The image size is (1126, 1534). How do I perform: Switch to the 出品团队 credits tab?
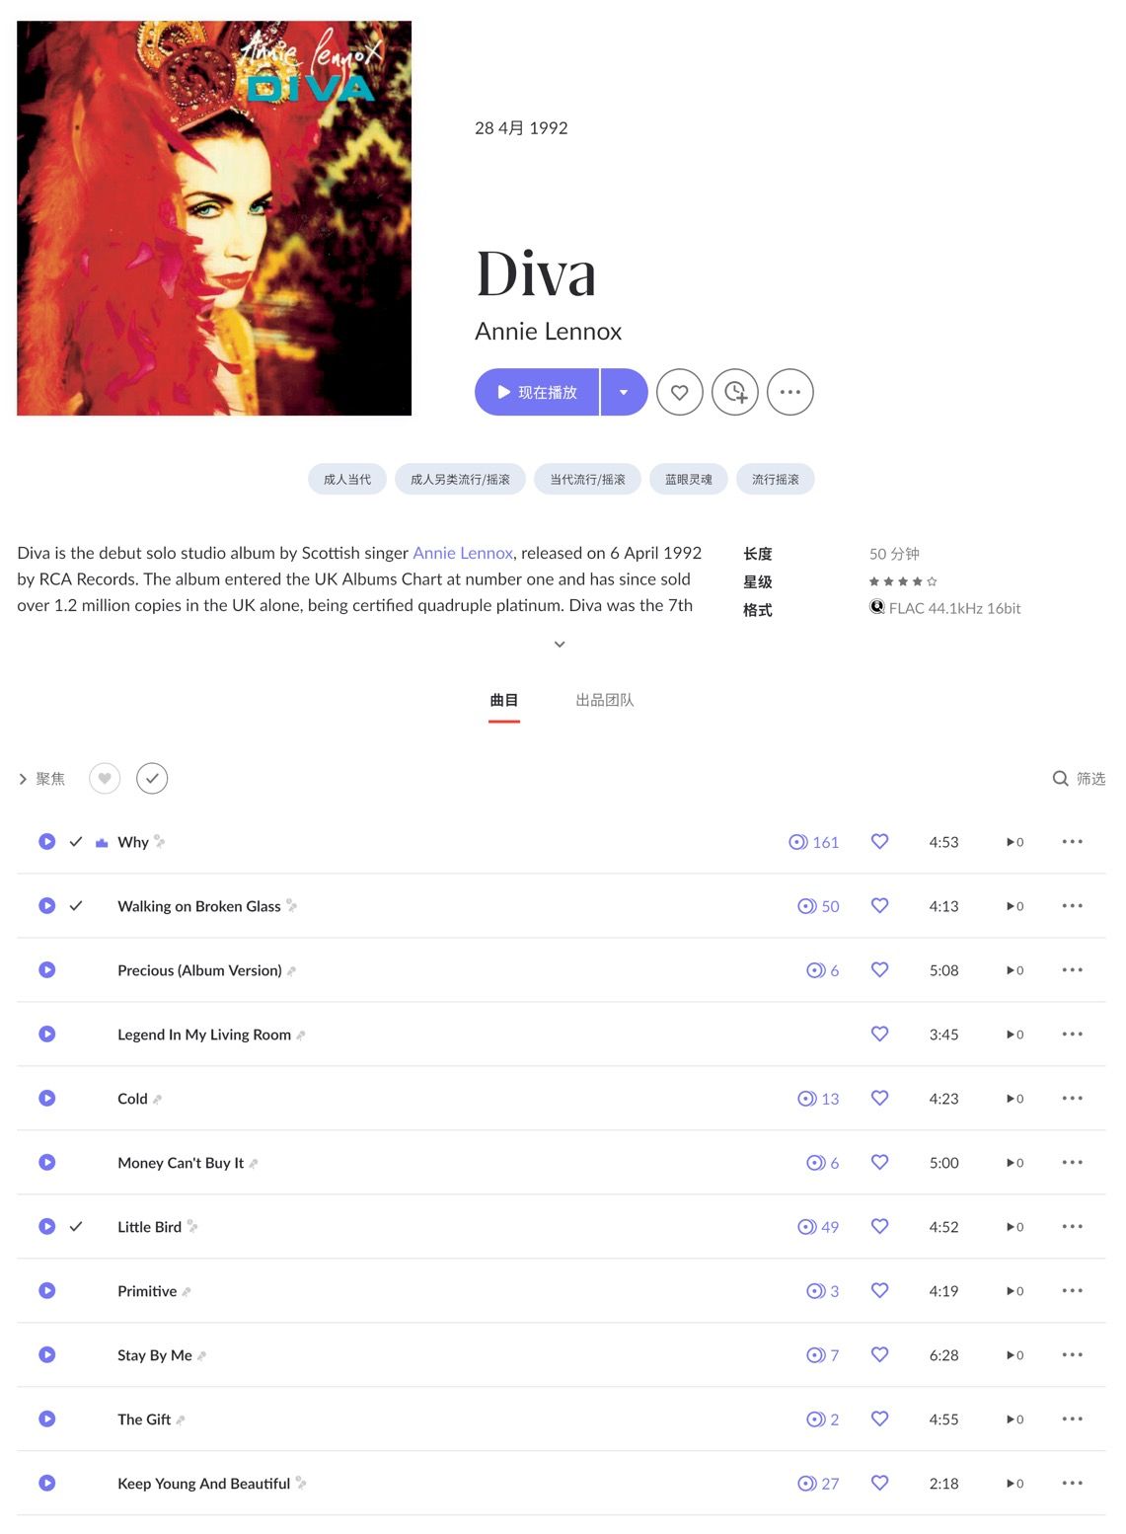605,700
